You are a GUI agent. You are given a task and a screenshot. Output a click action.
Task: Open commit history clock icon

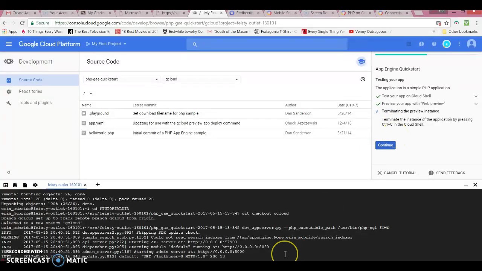(363, 79)
